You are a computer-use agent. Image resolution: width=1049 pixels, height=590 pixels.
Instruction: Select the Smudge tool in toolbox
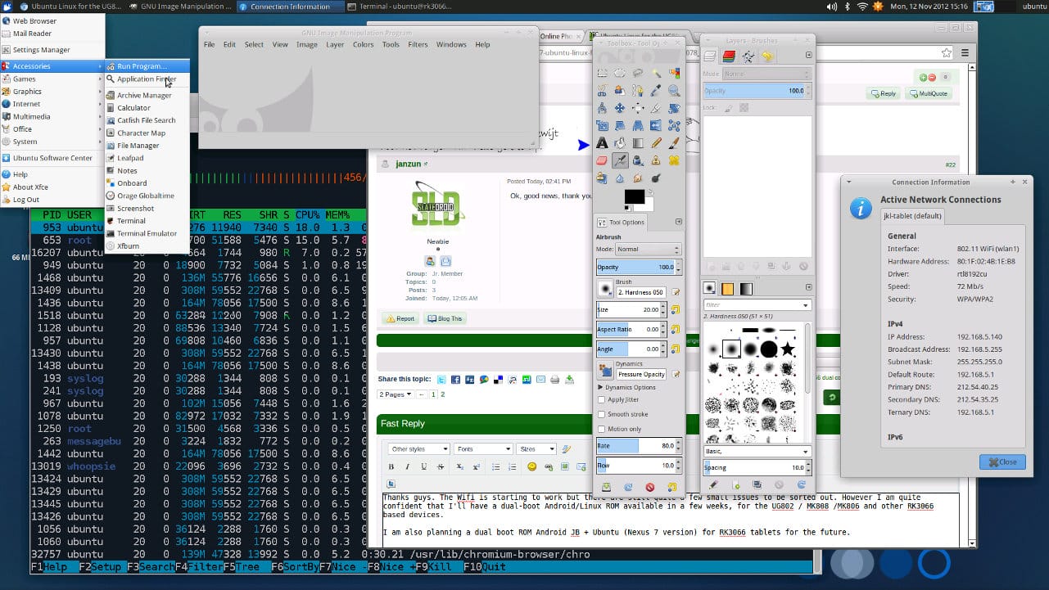(638, 178)
